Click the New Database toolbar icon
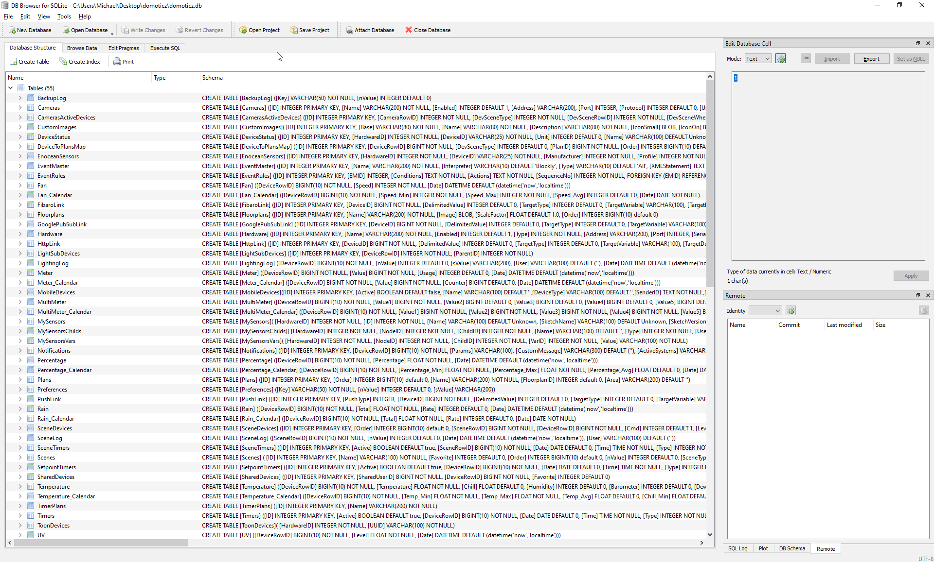The image size is (934, 562). pos(12,30)
